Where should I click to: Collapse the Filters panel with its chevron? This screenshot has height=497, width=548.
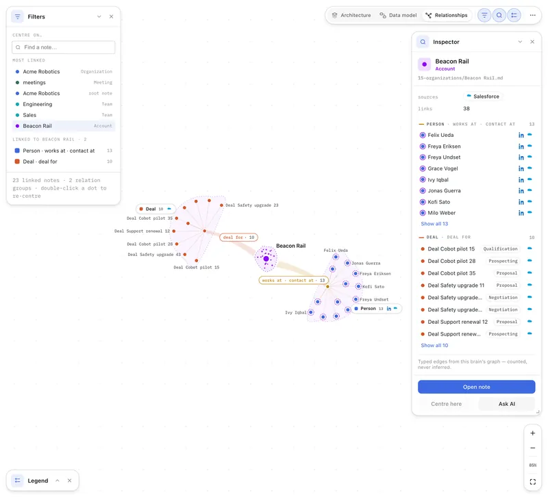point(99,16)
